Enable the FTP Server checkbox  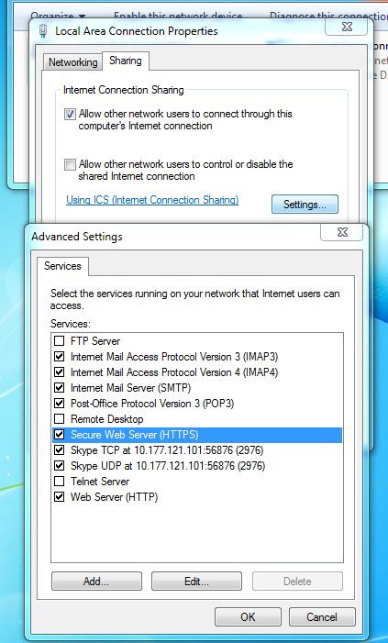click(x=60, y=341)
